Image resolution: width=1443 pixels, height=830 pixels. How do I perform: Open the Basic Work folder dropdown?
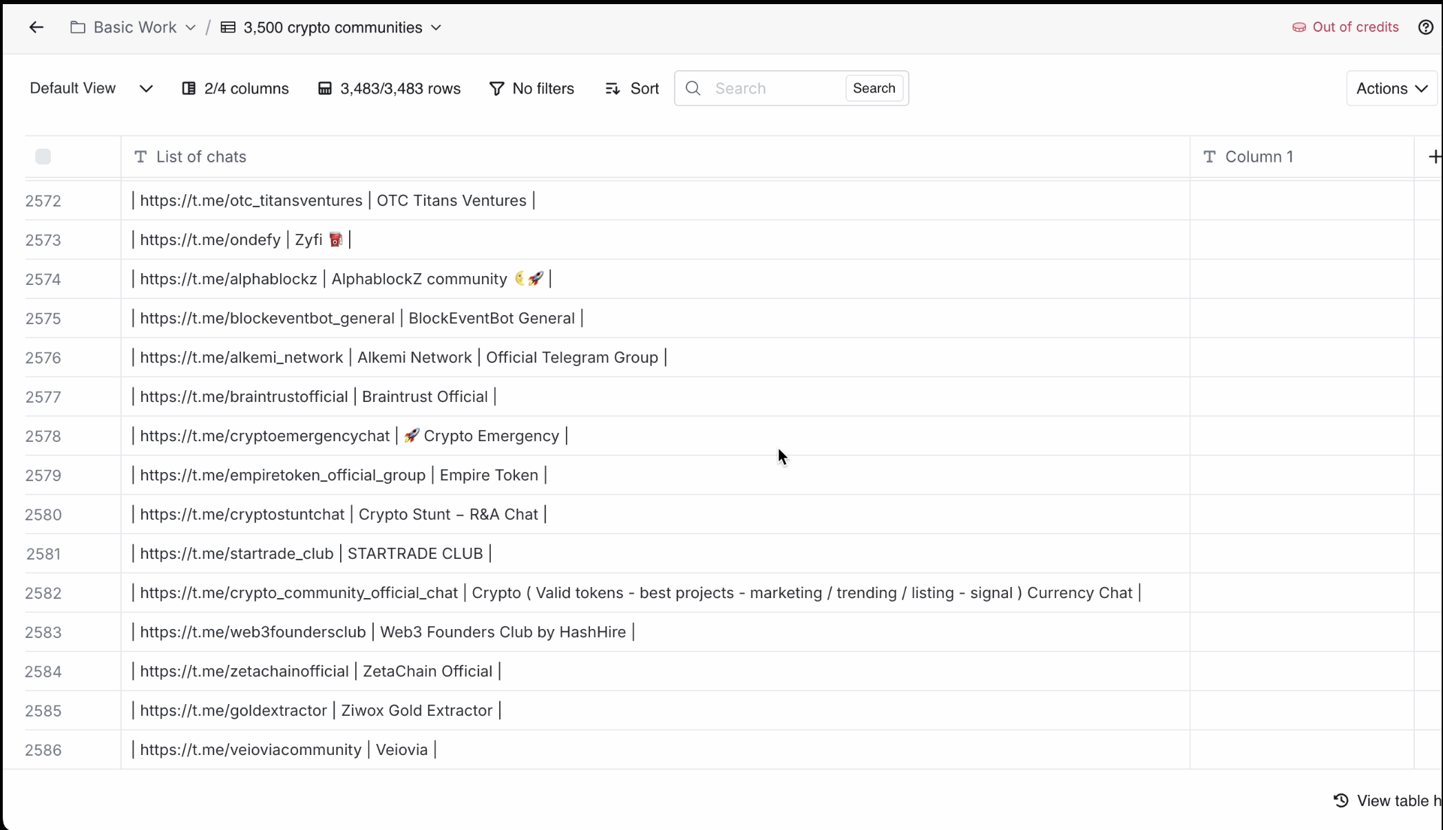[134, 28]
